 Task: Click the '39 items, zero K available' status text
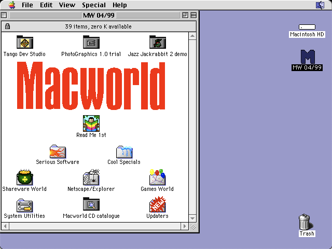(x=98, y=26)
